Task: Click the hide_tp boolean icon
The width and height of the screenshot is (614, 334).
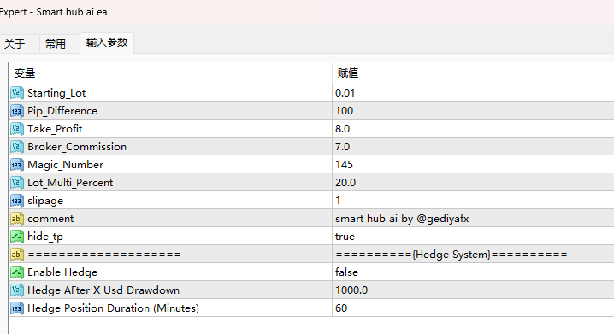Action: [x=17, y=237]
